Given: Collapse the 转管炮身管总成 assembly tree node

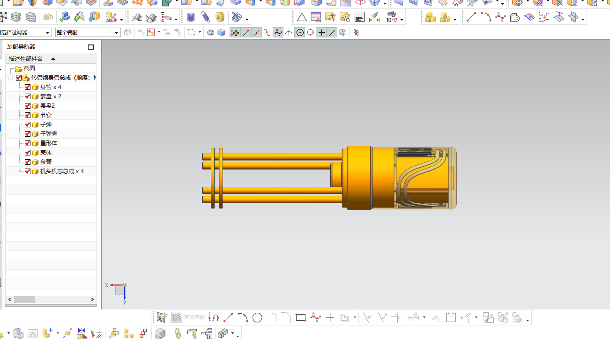Looking at the screenshot, I should tap(10, 78).
